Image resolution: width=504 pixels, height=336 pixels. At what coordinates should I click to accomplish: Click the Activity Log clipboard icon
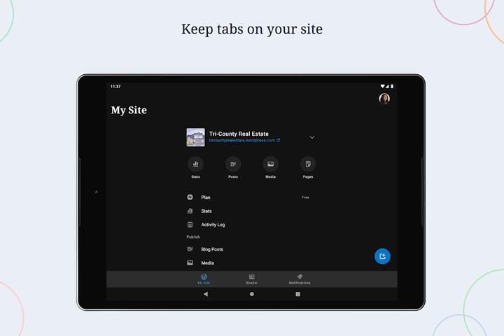tap(190, 225)
